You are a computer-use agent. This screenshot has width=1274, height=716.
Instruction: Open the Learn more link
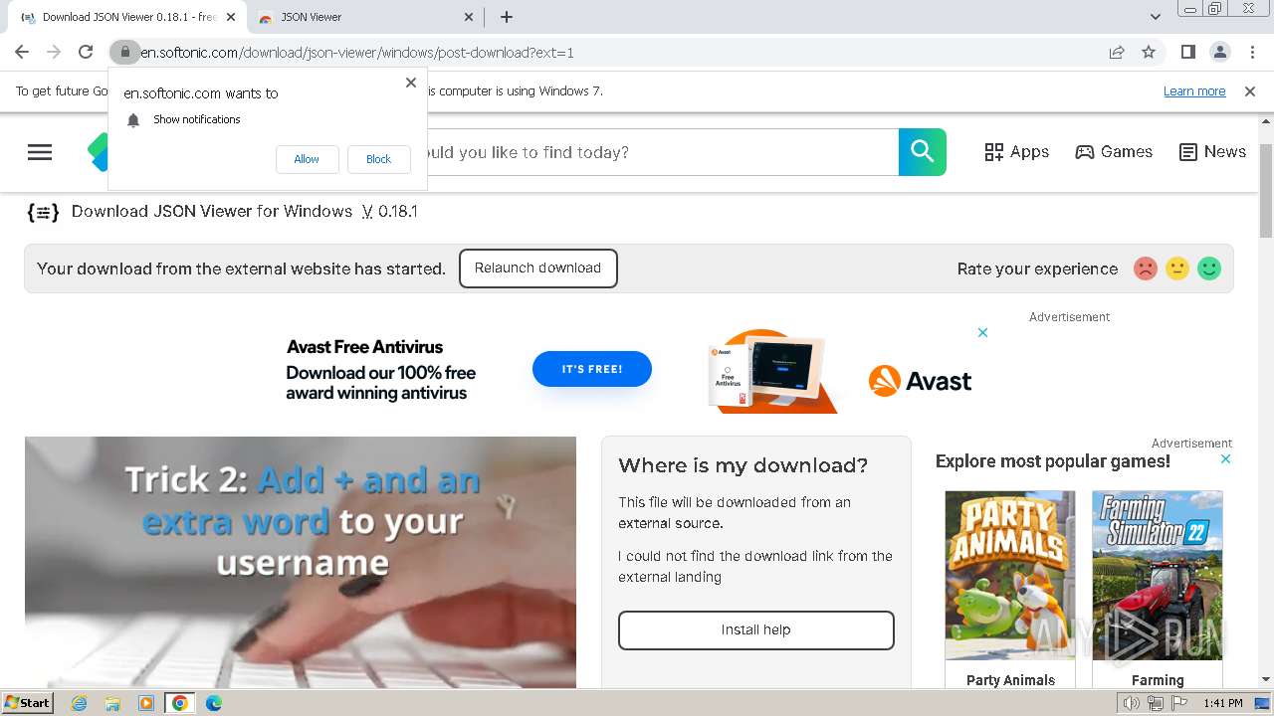click(1194, 90)
